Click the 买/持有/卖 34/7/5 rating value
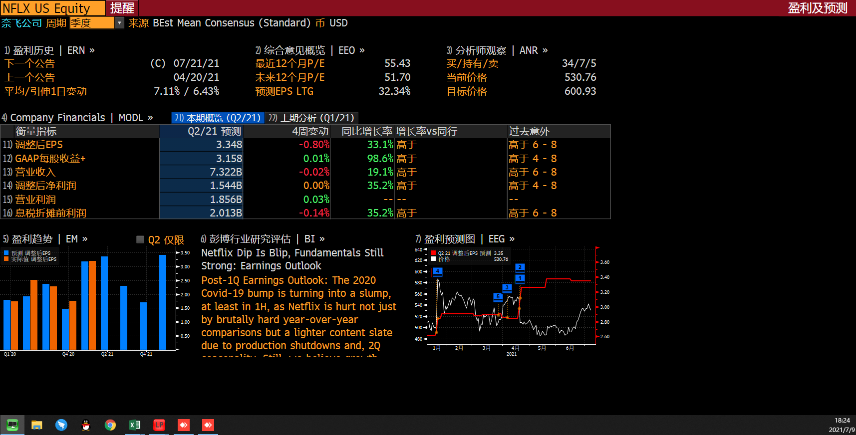 point(579,63)
